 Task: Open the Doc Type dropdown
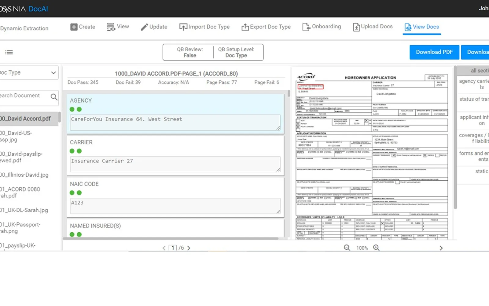[x=29, y=73]
